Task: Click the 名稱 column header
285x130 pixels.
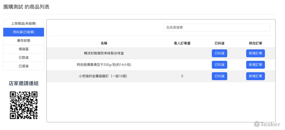Action: click(104, 43)
